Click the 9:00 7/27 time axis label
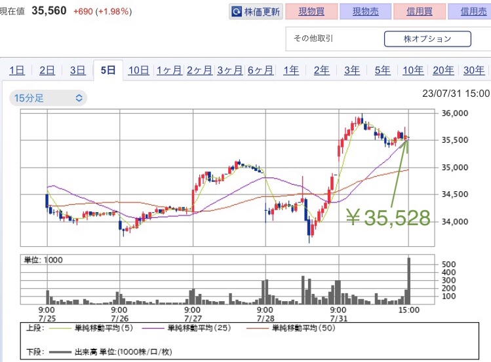Image resolution: width=491 pixels, height=362 pixels. 193,314
